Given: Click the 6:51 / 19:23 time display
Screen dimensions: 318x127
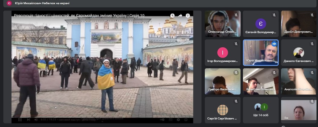Looking at the screenshot, I should [48, 119].
